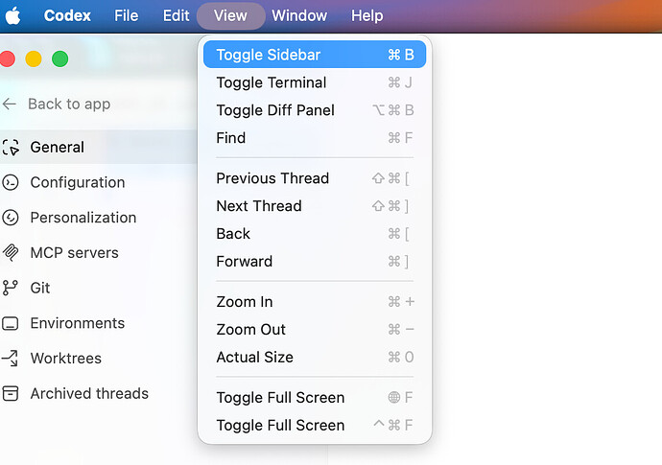Click the back arrow icon
The height and width of the screenshot is (465, 662).
10,104
